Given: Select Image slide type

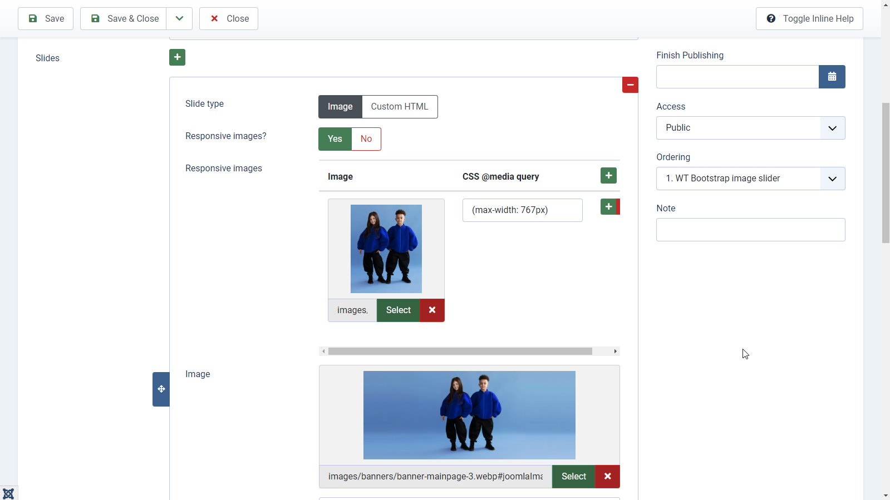Looking at the screenshot, I should 340,107.
